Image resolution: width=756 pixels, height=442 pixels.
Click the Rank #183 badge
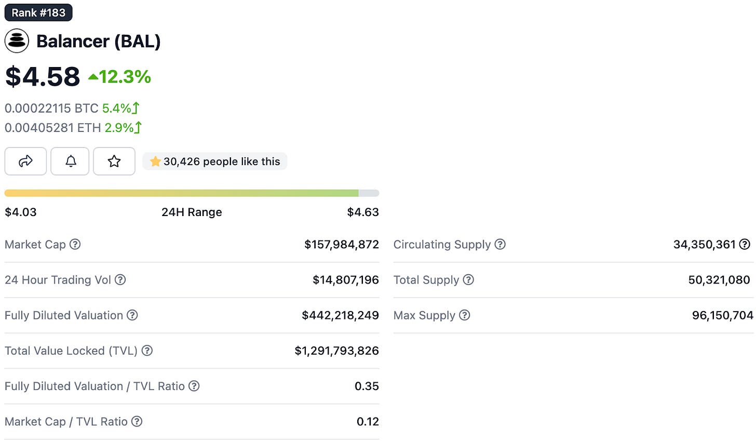[x=38, y=12]
